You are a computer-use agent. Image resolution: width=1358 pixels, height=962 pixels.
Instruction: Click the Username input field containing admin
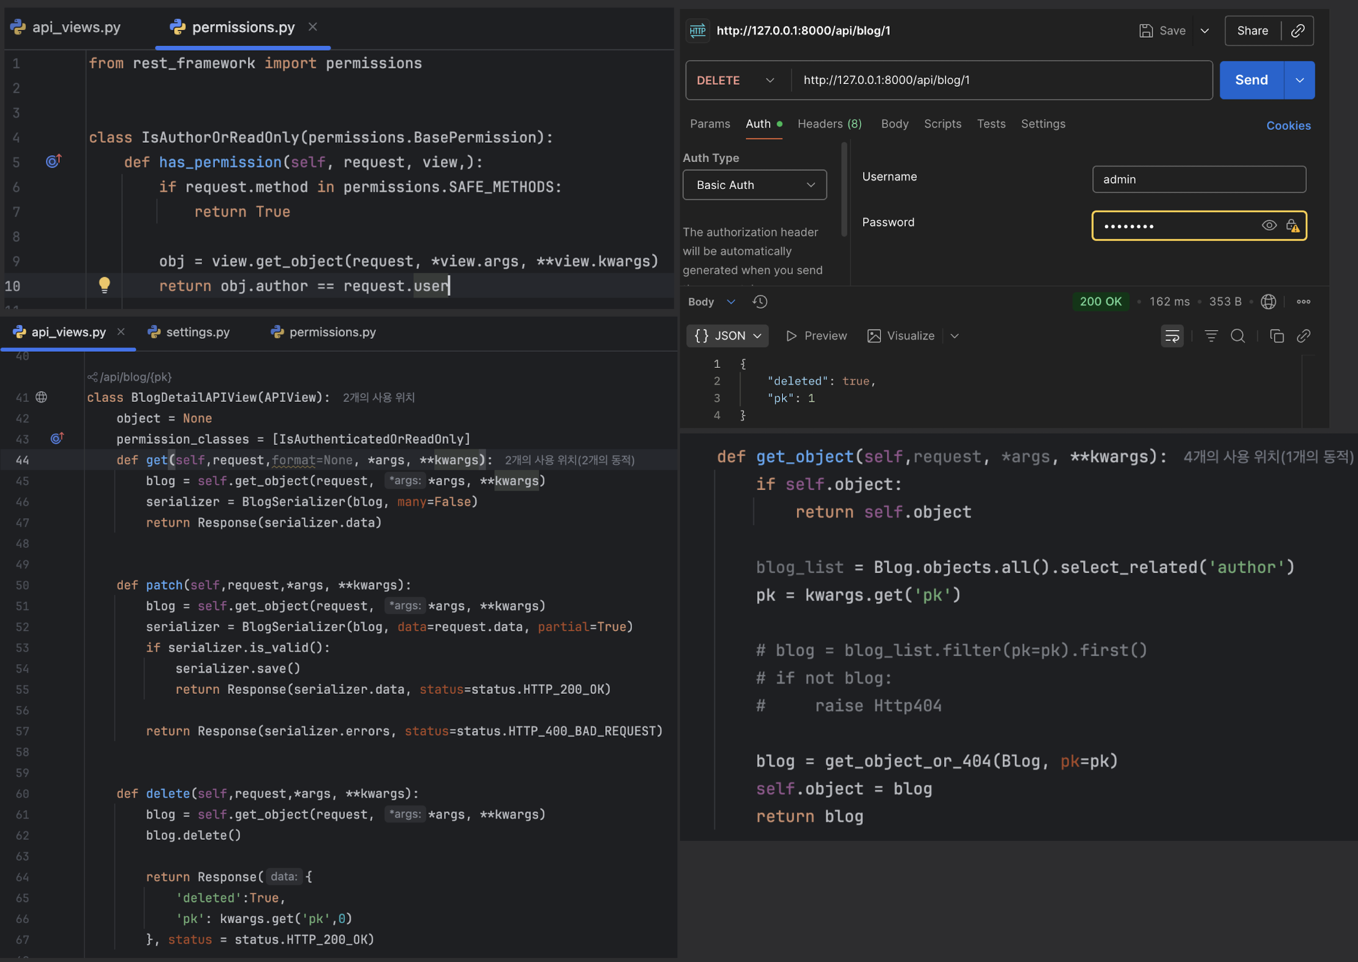coord(1198,179)
